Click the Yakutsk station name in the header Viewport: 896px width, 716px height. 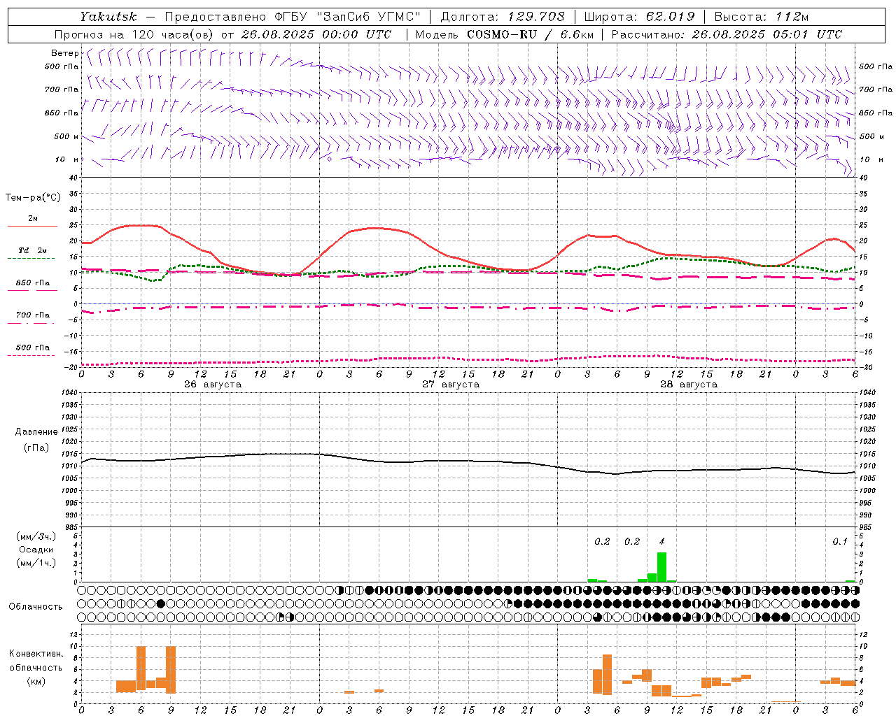coord(108,17)
